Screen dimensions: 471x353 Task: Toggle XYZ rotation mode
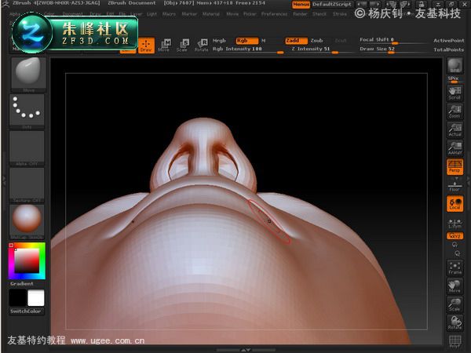455,236
